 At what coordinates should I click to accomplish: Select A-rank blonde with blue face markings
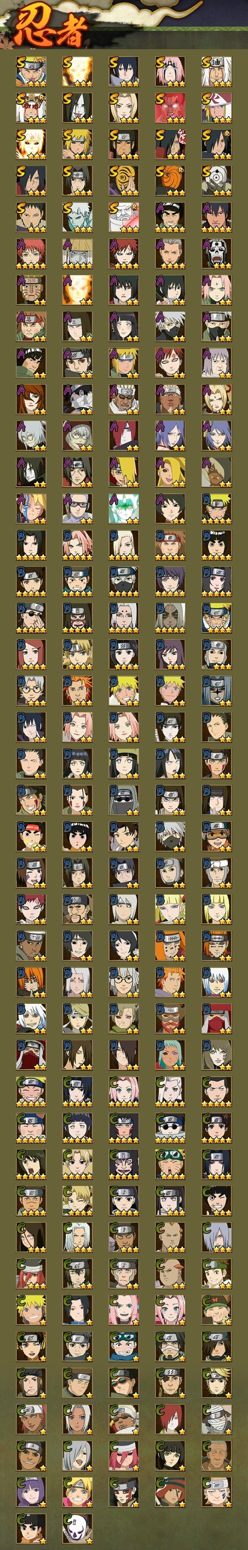coord(31,509)
